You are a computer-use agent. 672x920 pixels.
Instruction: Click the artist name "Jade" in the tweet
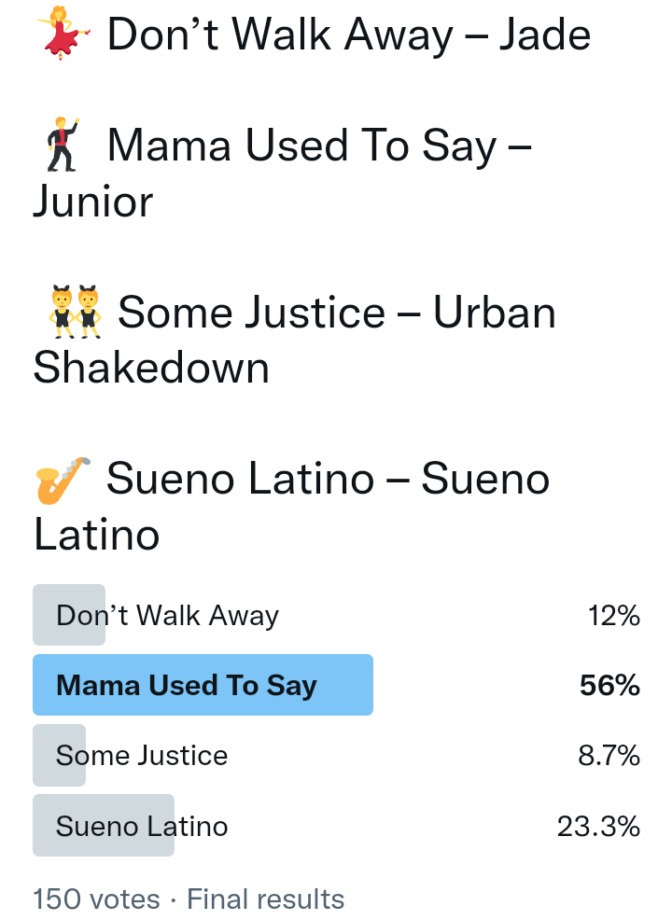pos(544,35)
